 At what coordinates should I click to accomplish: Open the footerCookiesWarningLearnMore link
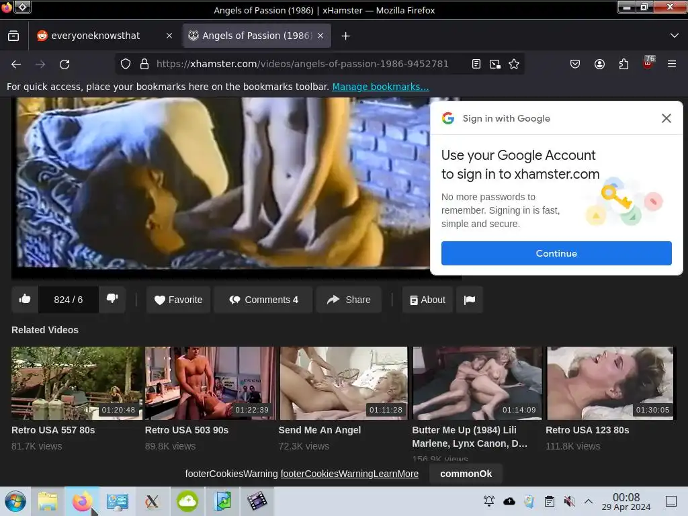pyautogui.click(x=349, y=474)
